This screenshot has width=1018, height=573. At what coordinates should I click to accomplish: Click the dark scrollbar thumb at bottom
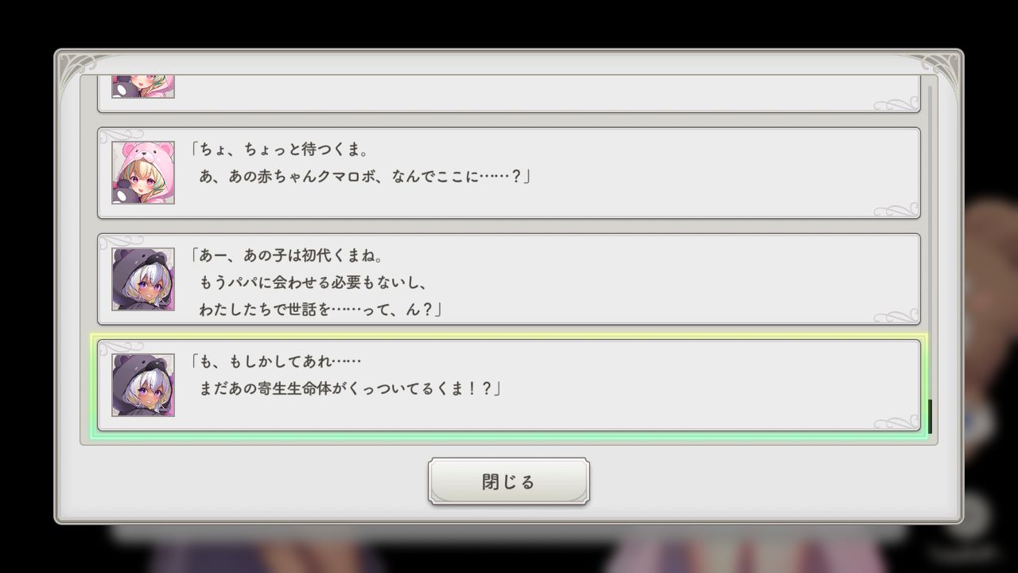point(930,416)
